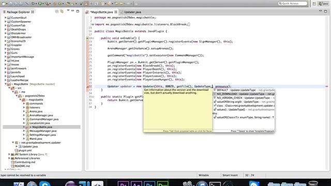Maximize the editor area

pyautogui.click(x=325, y=11)
